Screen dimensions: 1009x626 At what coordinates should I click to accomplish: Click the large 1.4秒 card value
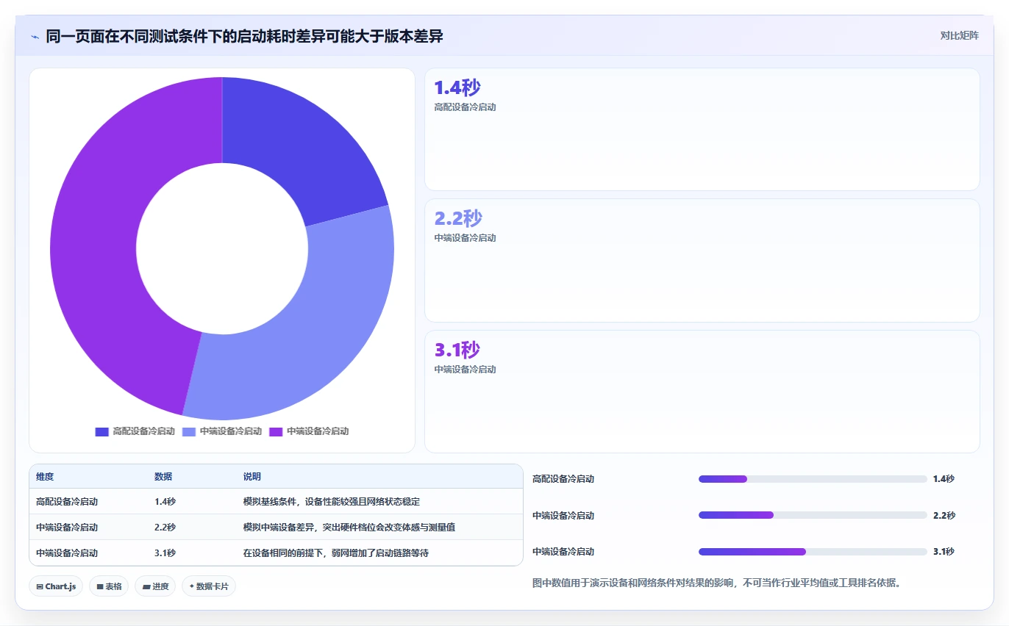(457, 88)
